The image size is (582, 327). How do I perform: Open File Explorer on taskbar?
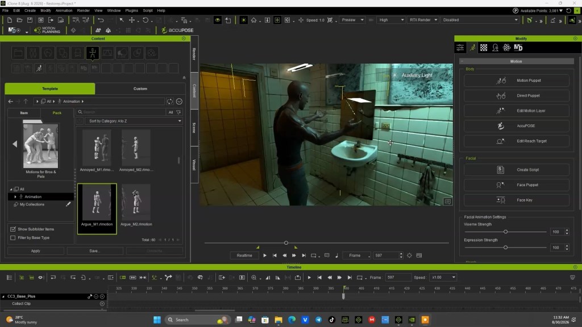pyautogui.click(x=278, y=320)
